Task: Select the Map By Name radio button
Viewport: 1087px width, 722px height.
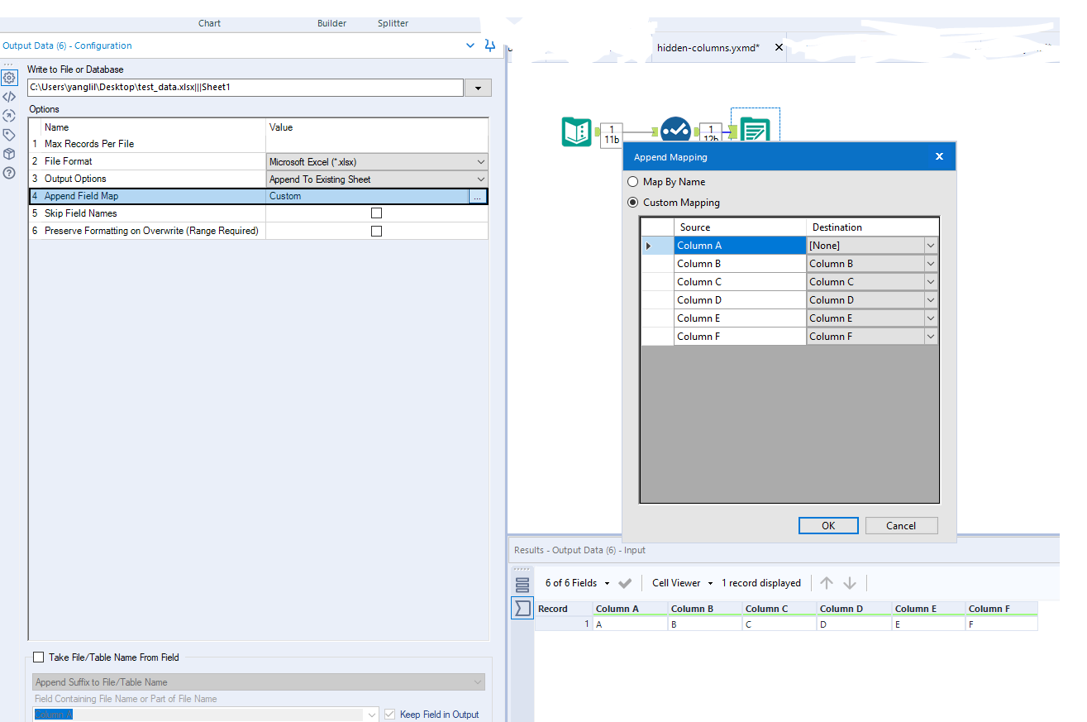Action: click(x=632, y=181)
